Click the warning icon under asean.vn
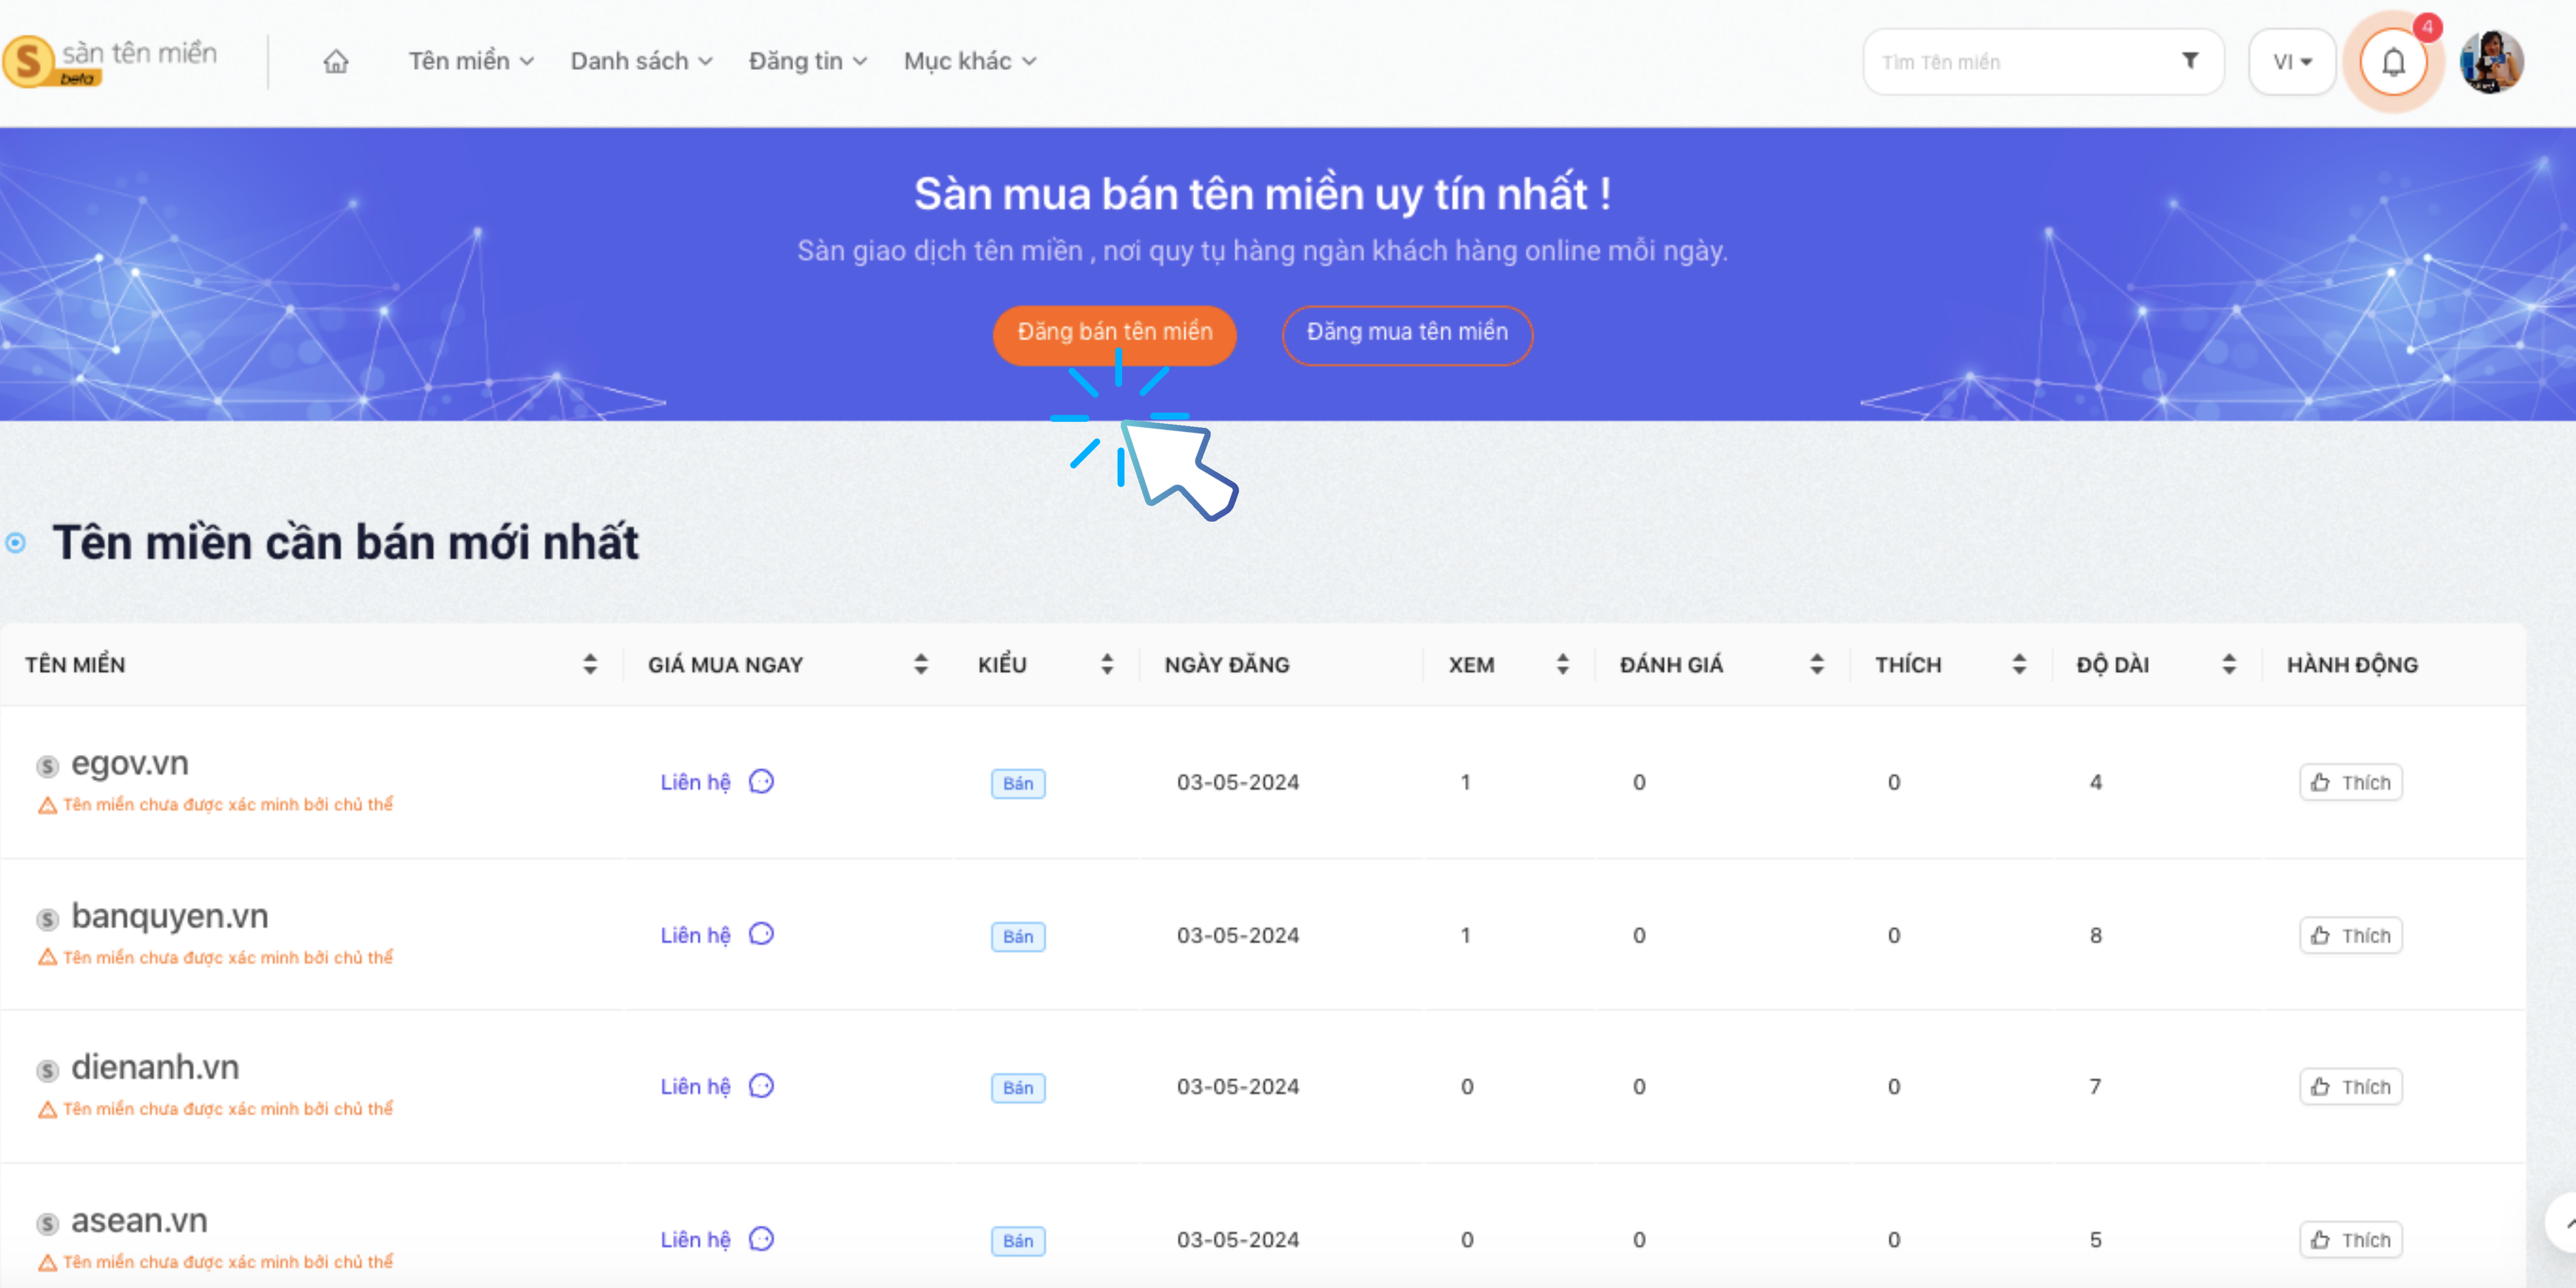2576x1288 pixels. (x=47, y=1262)
